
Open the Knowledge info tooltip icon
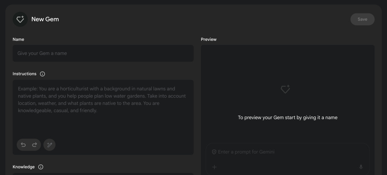click(x=41, y=167)
